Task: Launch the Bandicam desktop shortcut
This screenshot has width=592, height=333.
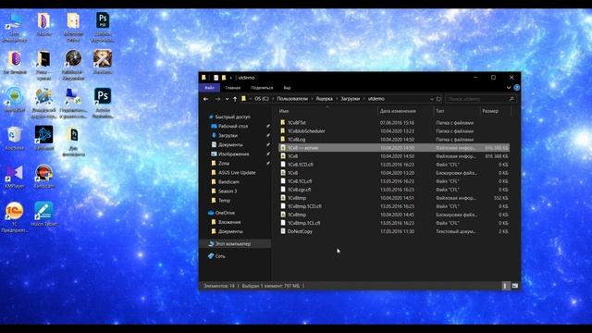Action: click(43, 176)
